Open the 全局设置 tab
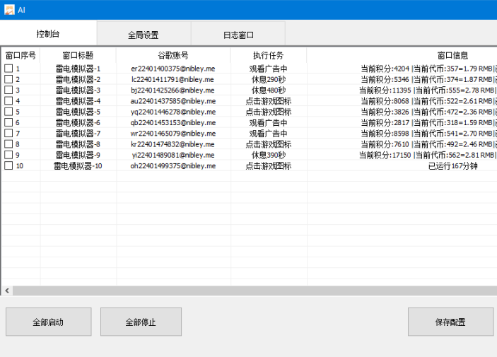 click(144, 35)
